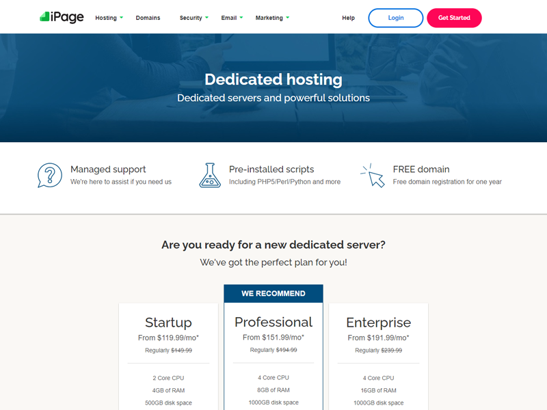Open the Hosting menu
The height and width of the screenshot is (410, 547).
pyautogui.click(x=106, y=18)
